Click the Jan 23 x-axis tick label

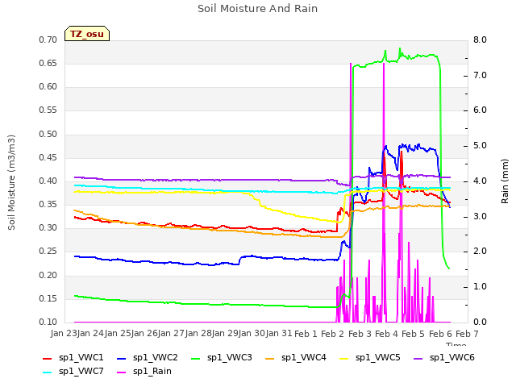[x=64, y=334]
